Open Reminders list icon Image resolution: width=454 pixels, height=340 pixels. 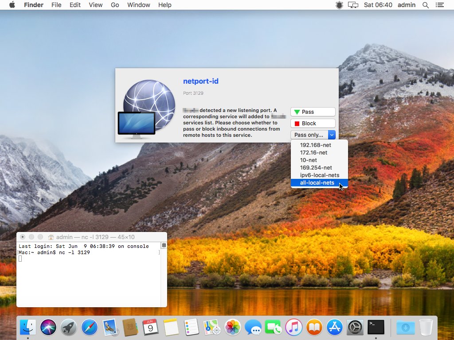pos(192,327)
